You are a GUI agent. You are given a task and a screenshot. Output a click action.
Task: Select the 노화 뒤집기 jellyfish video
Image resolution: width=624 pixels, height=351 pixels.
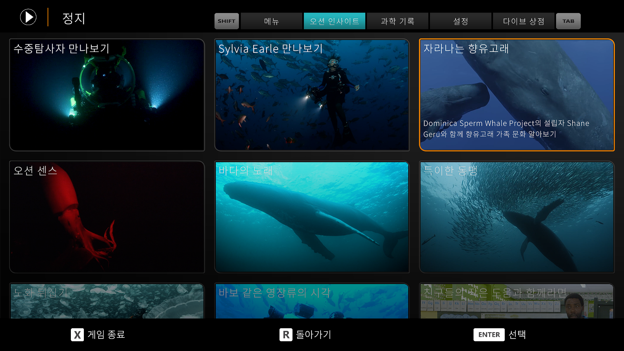[x=107, y=301]
